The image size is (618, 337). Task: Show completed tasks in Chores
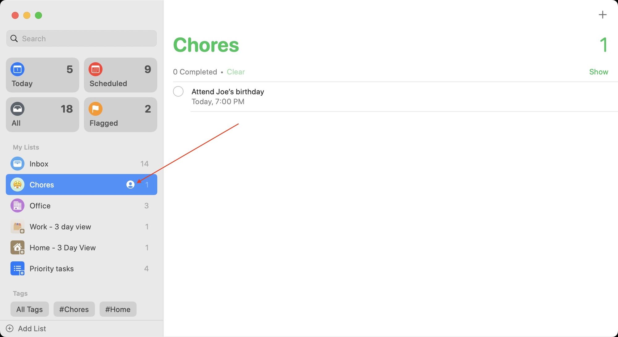click(599, 72)
